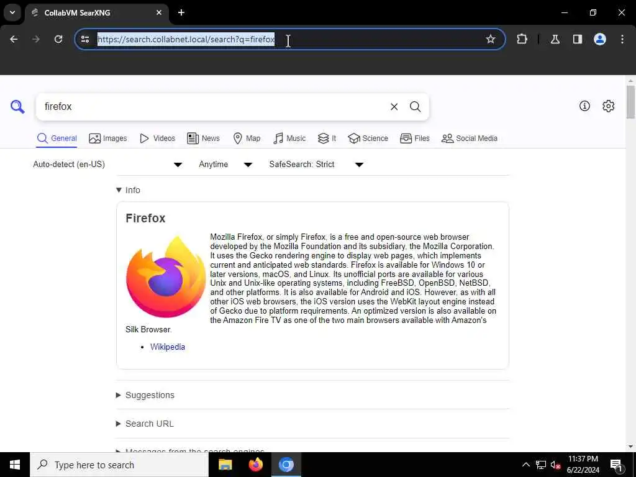Switch to the It category tab
Screen dimensions: 636x477
pos(327,139)
